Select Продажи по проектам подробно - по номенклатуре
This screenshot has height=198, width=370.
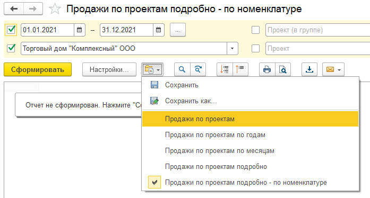click(x=250, y=183)
